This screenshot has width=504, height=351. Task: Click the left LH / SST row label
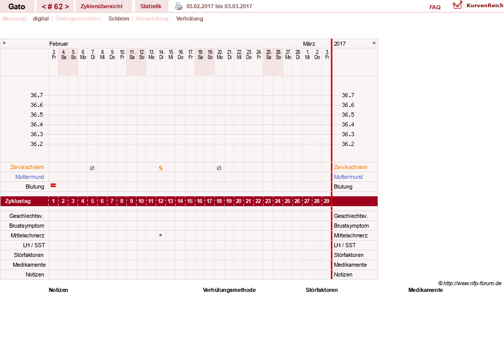pyautogui.click(x=34, y=245)
